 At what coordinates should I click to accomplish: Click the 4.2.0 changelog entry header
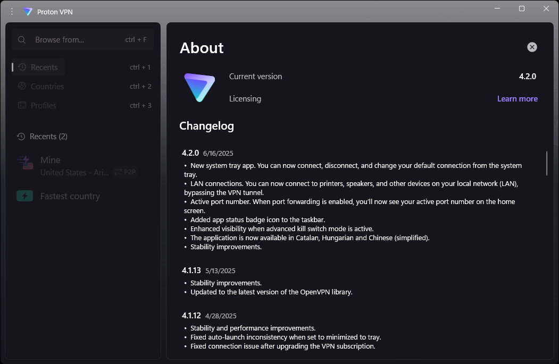190,153
